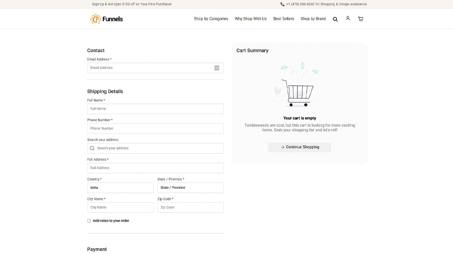The width and height of the screenshot is (453, 255).
Task: Focus the Full Address input field
Action: pos(155,168)
